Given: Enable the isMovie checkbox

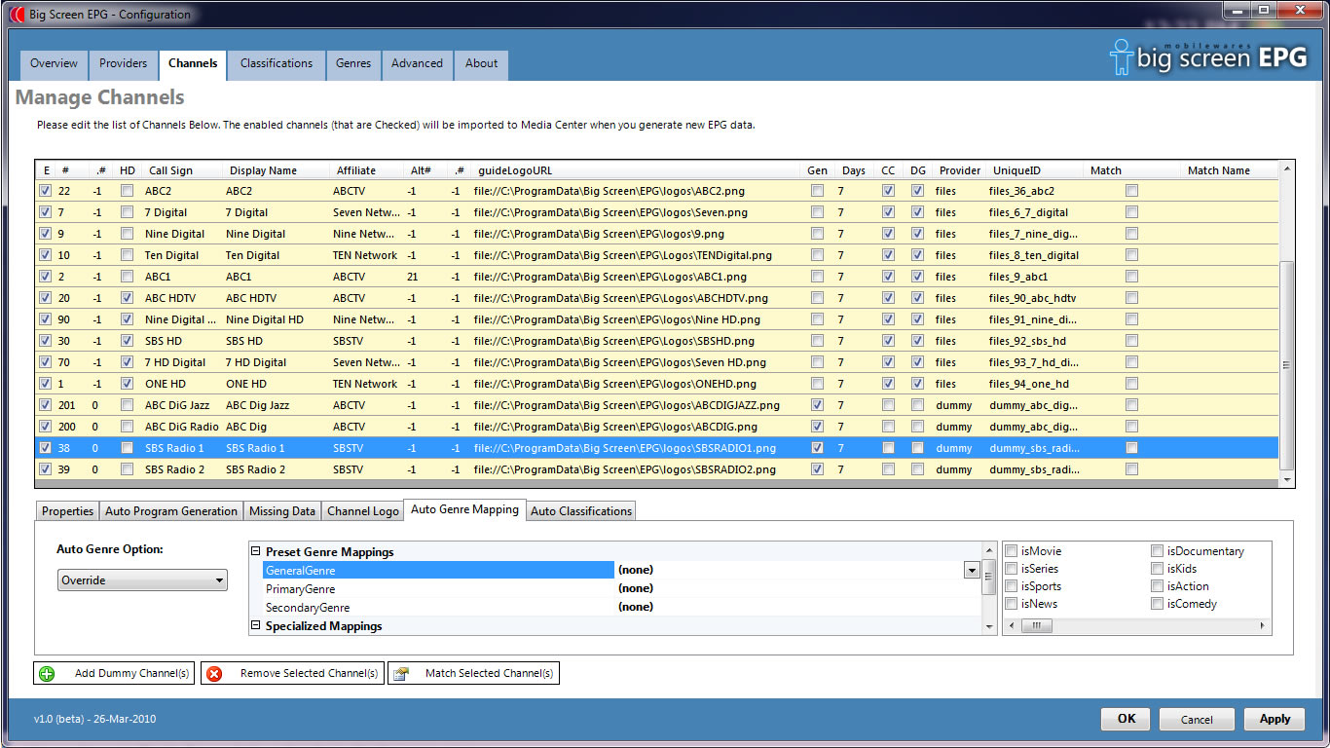Looking at the screenshot, I should pos(1012,551).
